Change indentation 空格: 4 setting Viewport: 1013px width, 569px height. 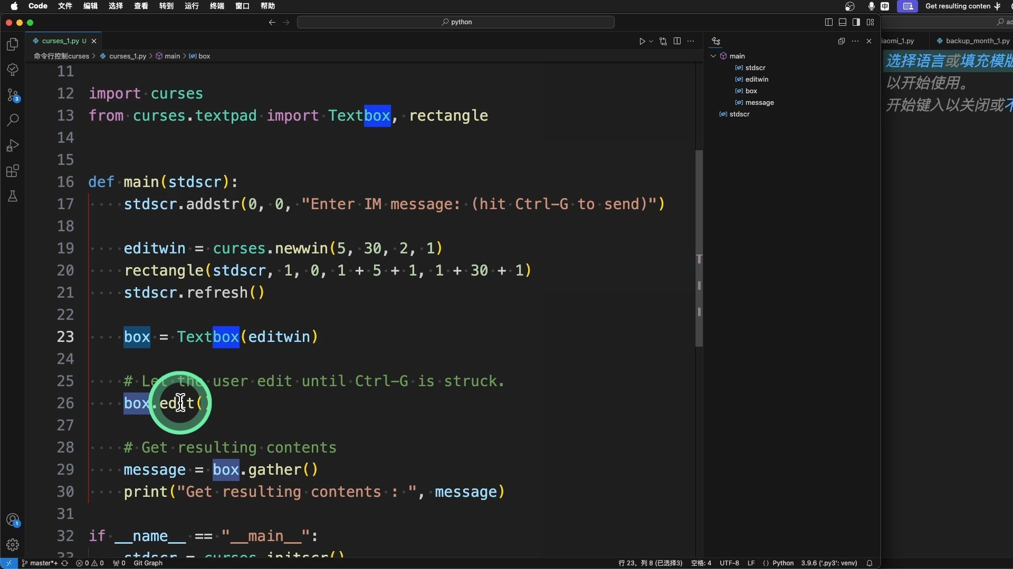(701, 563)
